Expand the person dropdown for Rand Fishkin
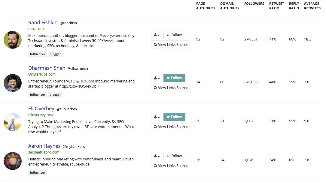 click(157, 35)
